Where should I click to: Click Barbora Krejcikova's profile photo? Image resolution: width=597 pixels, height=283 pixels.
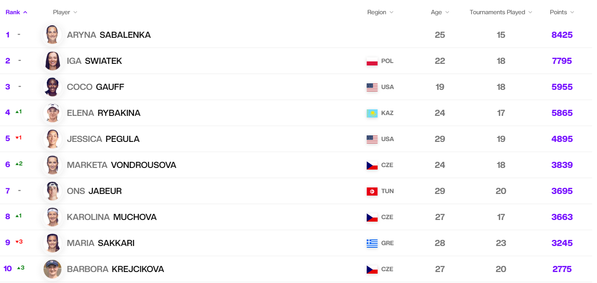52,269
